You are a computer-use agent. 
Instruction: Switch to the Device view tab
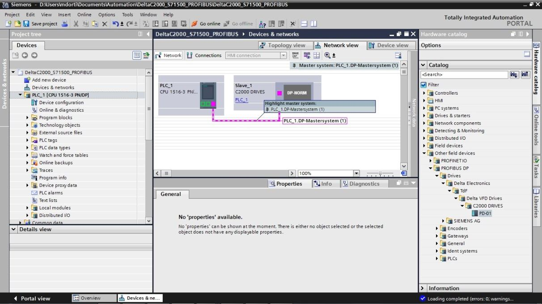(388, 45)
